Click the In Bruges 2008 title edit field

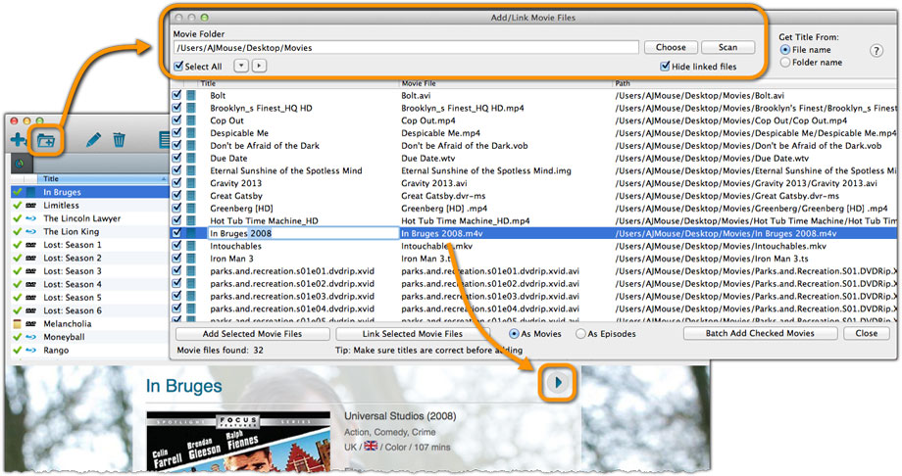click(303, 233)
